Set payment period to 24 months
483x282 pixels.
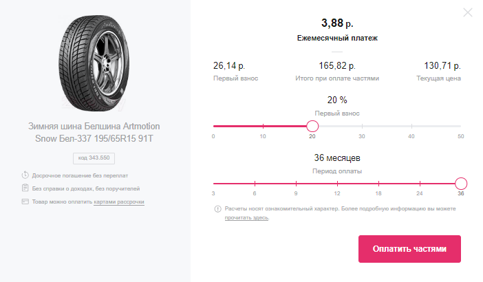point(420,184)
